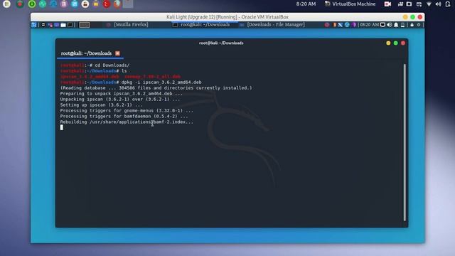This screenshot has height=256, width=455.
Task: Open the Kali panel file manager folder icon
Action: [63, 25]
